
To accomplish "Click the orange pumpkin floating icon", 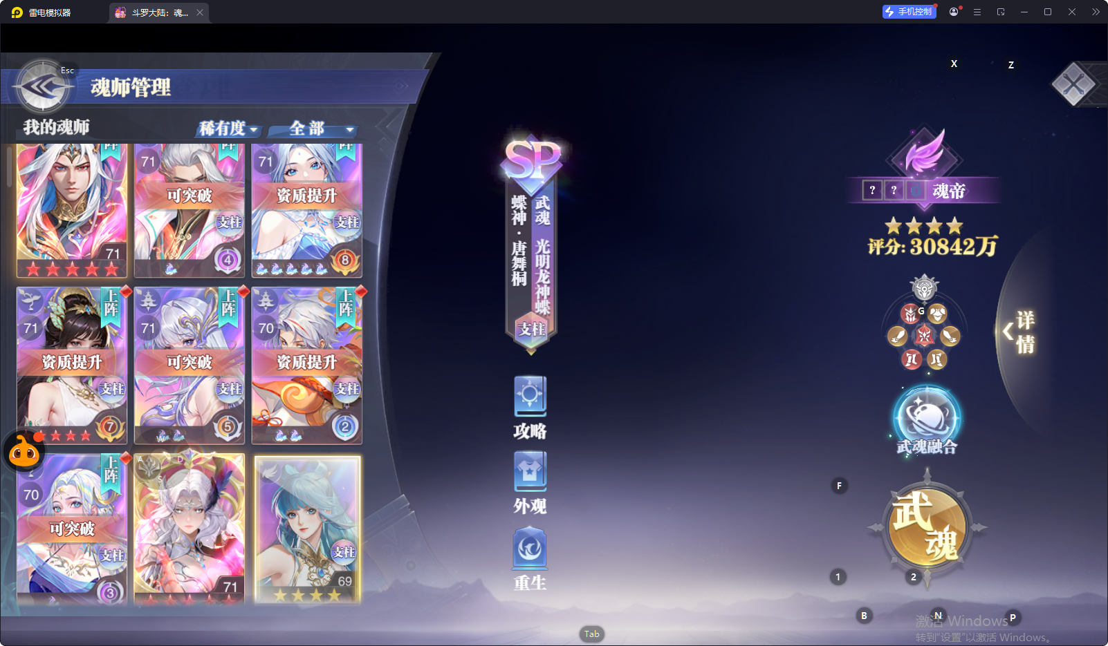I will [24, 451].
